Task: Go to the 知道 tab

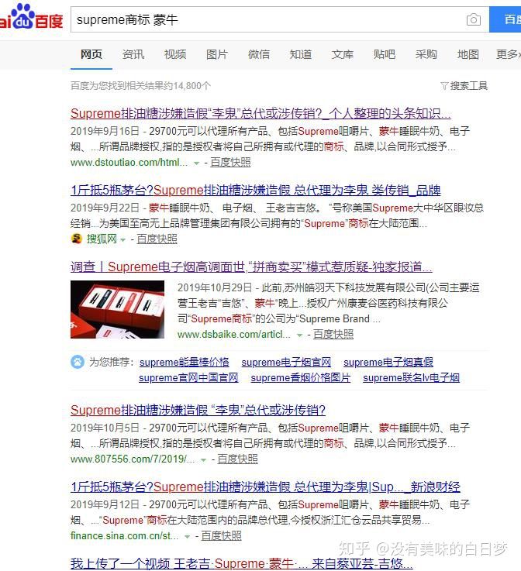Action: coord(301,55)
